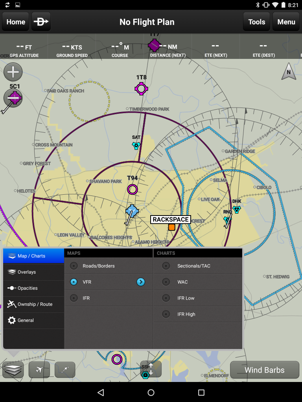302x402 pixels.
Task: Tap the track-up arrow button
Action: click(x=65, y=369)
